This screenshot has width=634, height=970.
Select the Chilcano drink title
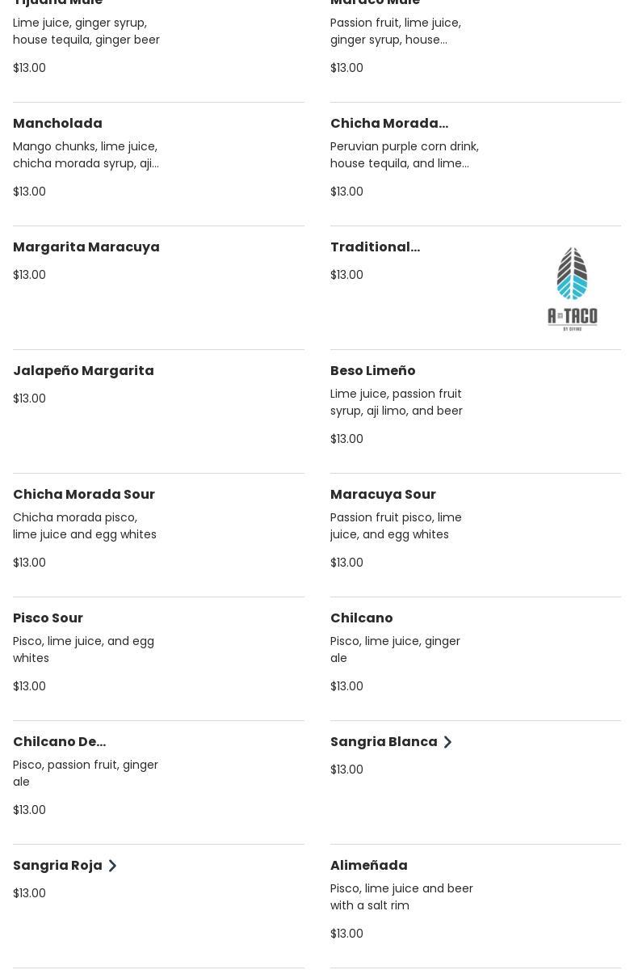[361, 618]
